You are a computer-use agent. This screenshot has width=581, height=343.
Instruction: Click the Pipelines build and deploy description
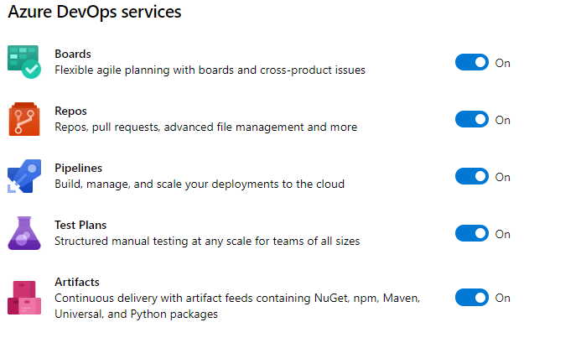coord(199,184)
